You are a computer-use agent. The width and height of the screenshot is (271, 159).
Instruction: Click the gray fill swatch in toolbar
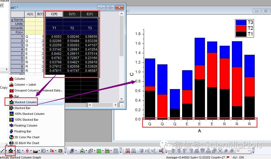116,151
